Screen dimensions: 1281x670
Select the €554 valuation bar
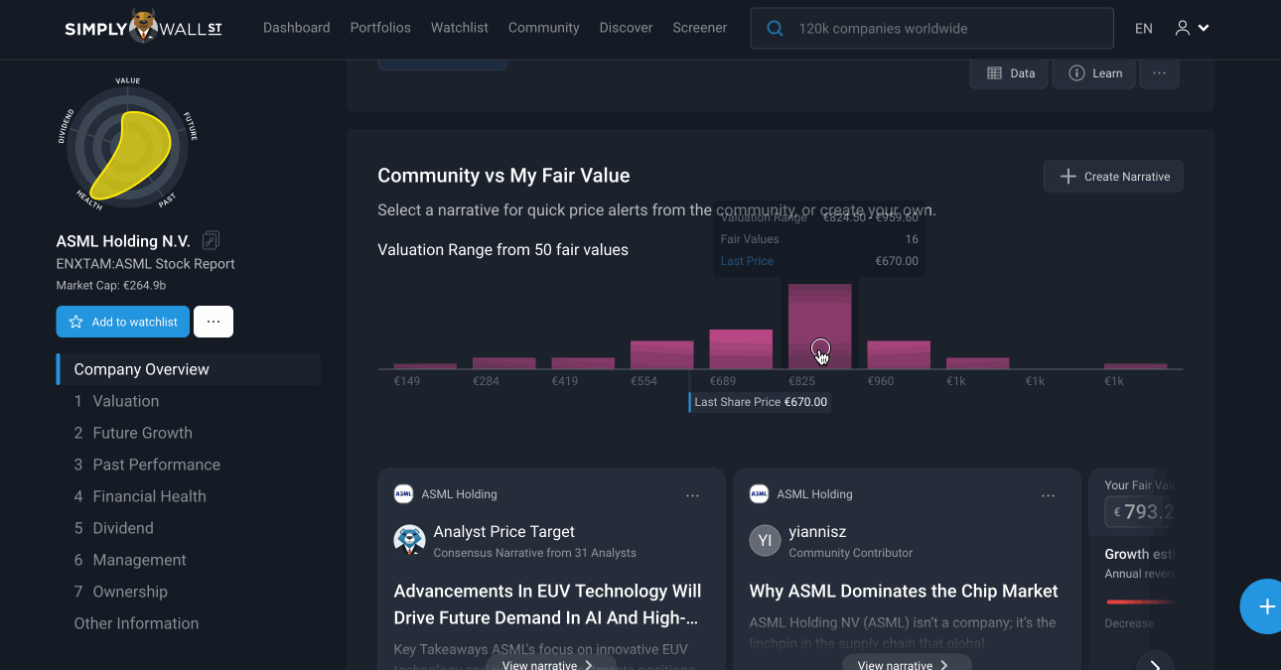click(661, 355)
